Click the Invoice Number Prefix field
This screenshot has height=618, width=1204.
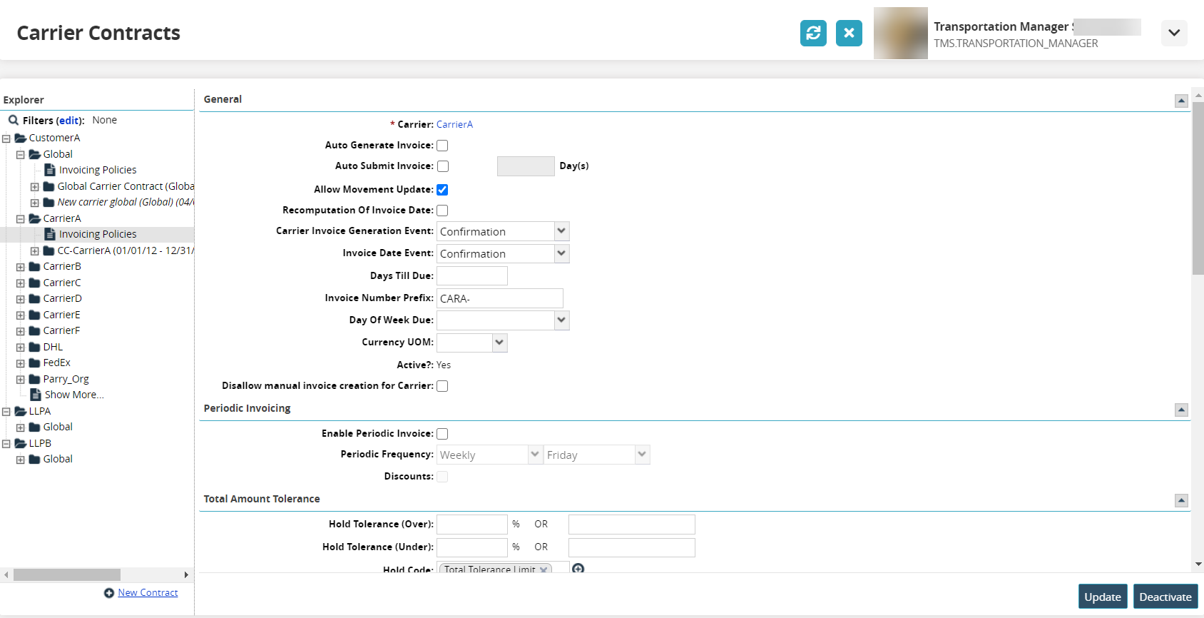[x=499, y=298]
